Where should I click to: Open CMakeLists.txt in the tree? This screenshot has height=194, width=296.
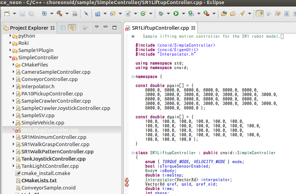[39, 181]
